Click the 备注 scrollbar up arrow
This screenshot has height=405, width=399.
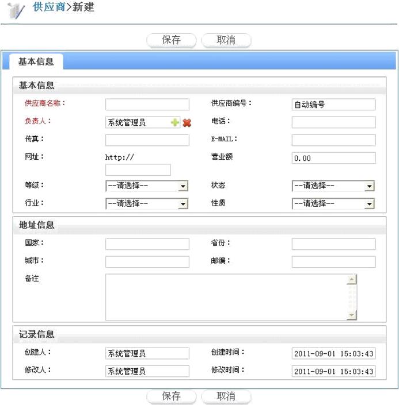[352, 279]
